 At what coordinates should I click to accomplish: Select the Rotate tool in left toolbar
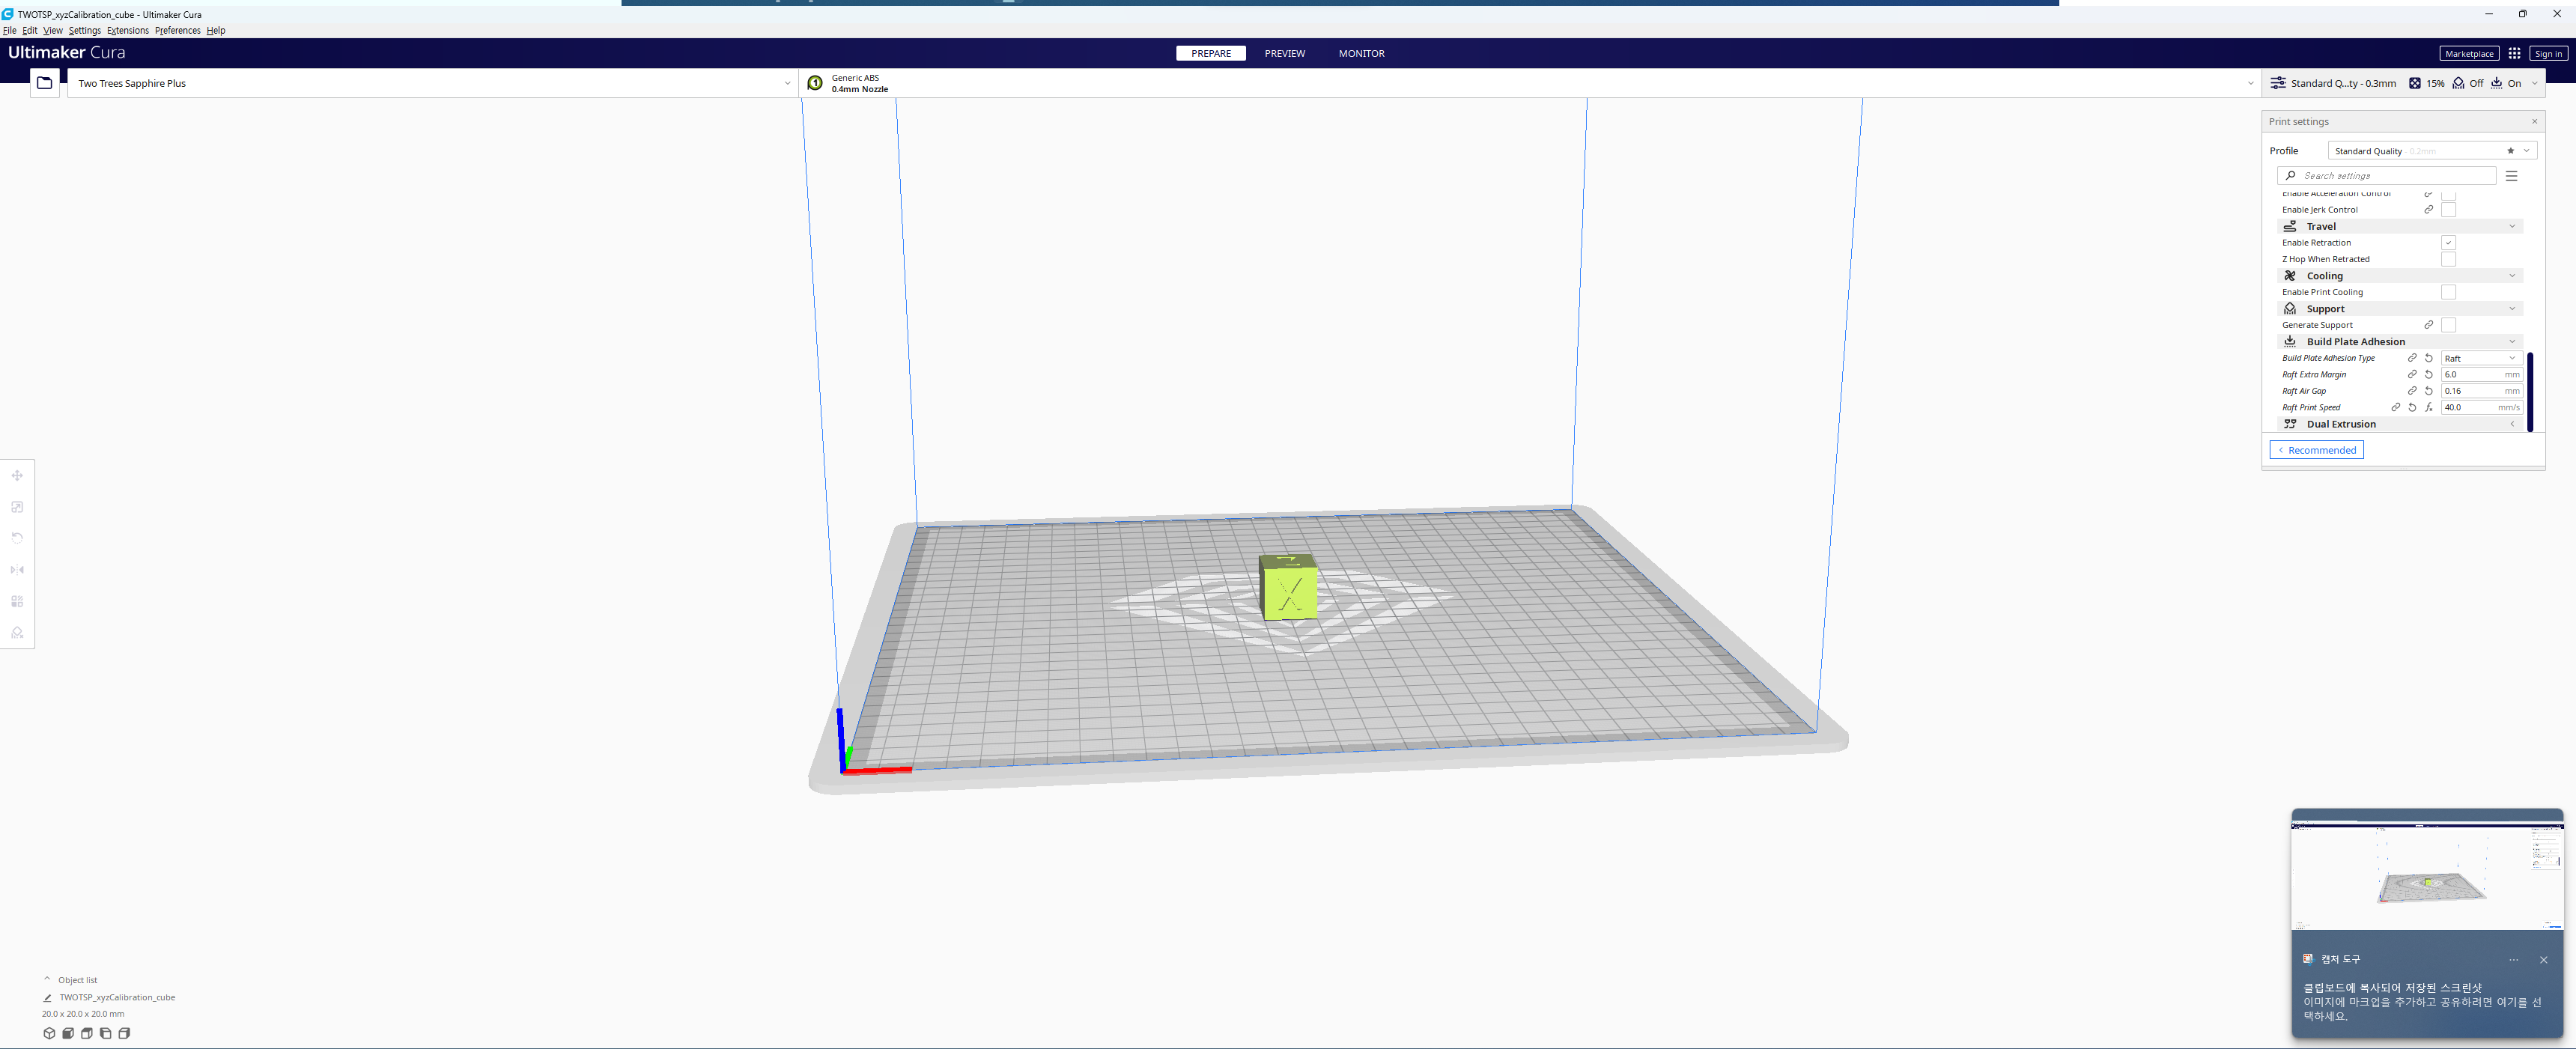click(17, 538)
